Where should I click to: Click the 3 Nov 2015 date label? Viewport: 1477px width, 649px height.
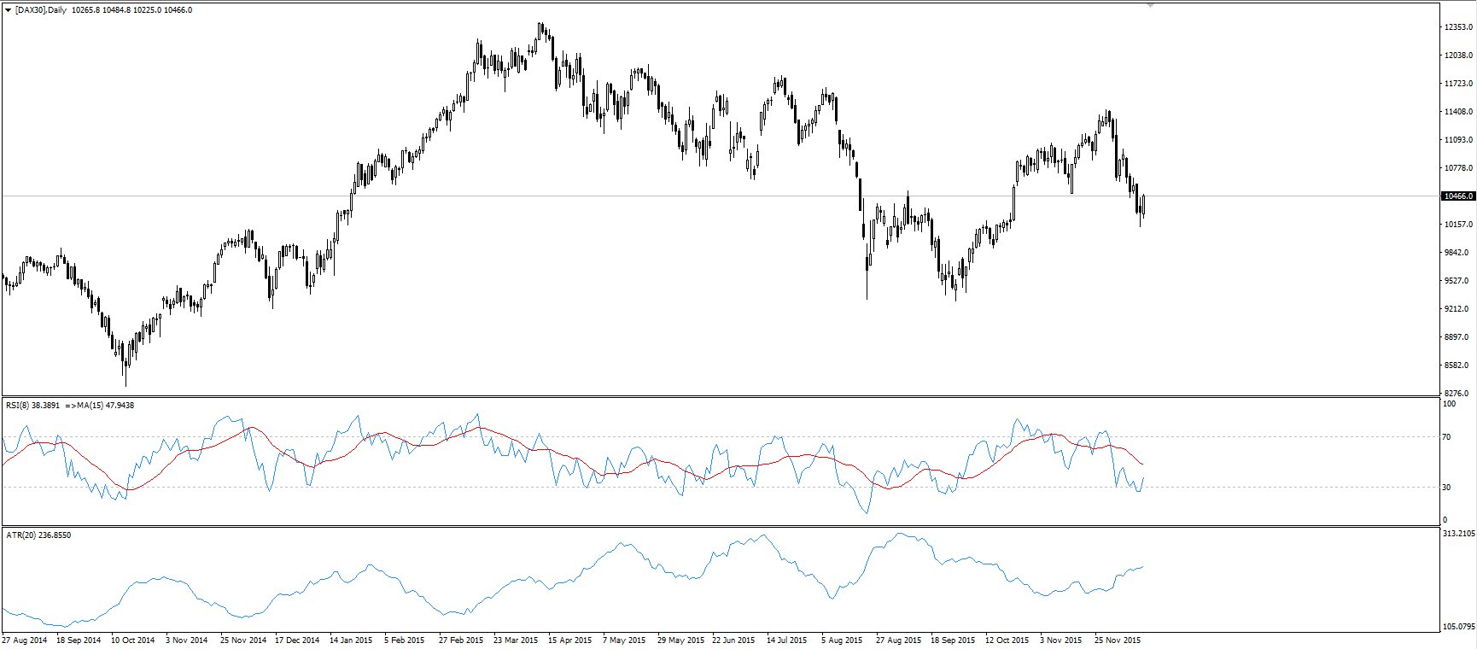pos(1061,640)
